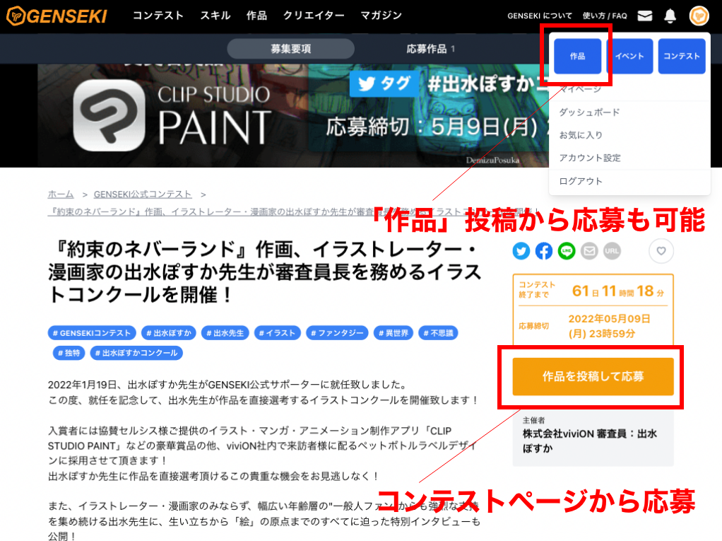Share on Twitter icon

click(521, 251)
